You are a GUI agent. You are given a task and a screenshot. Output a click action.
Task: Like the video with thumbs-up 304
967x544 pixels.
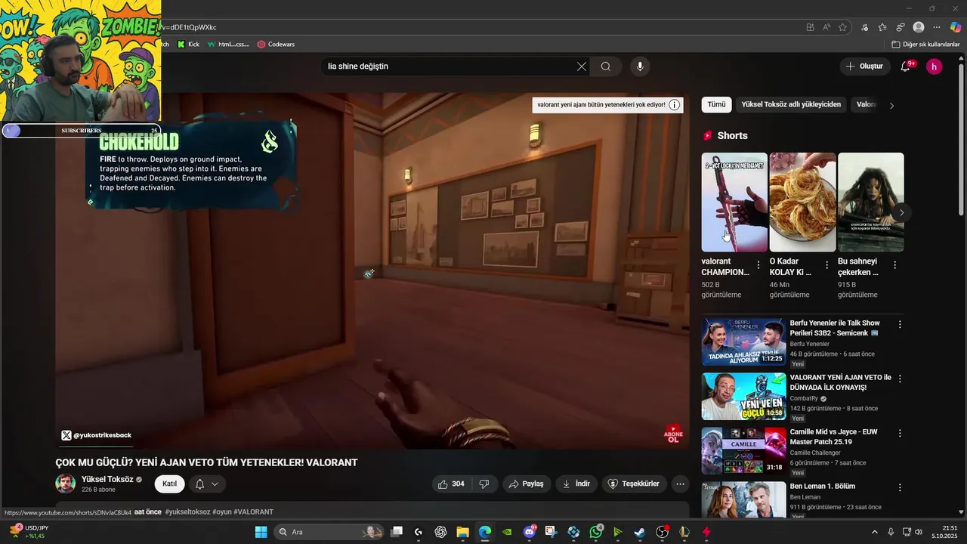[451, 484]
